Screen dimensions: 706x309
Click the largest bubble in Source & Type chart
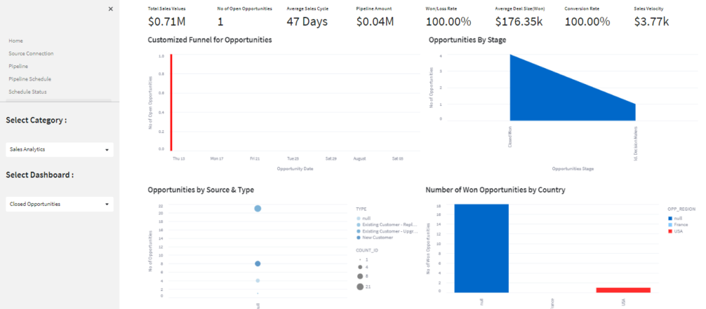click(x=257, y=209)
